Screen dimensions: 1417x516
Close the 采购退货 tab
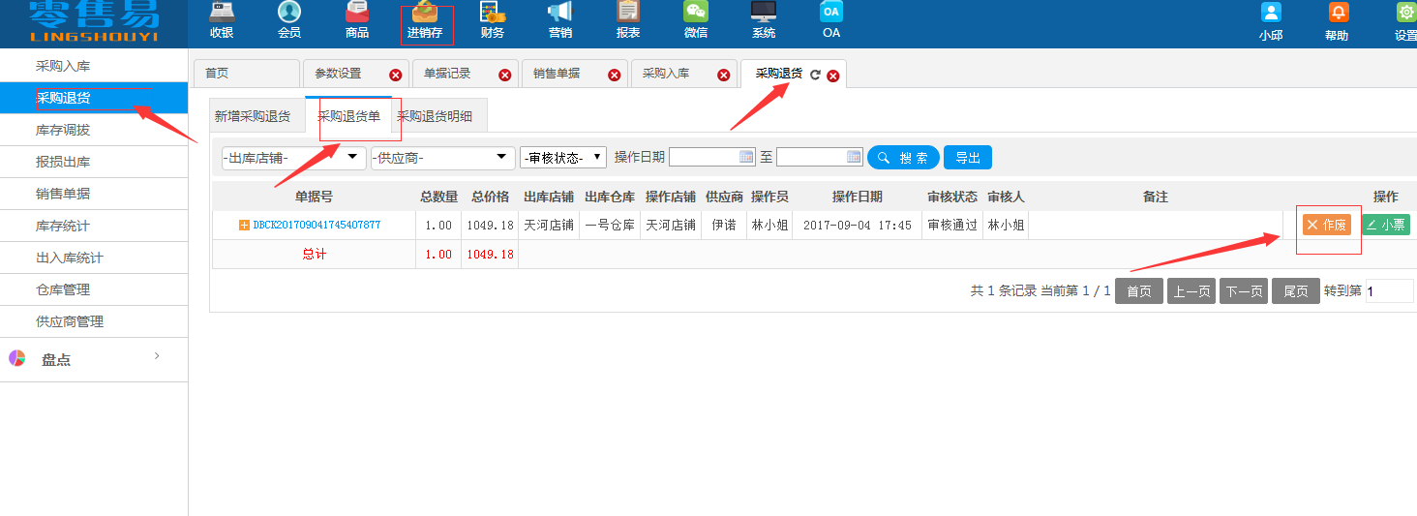pyautogui.click(x=833, y=76)
